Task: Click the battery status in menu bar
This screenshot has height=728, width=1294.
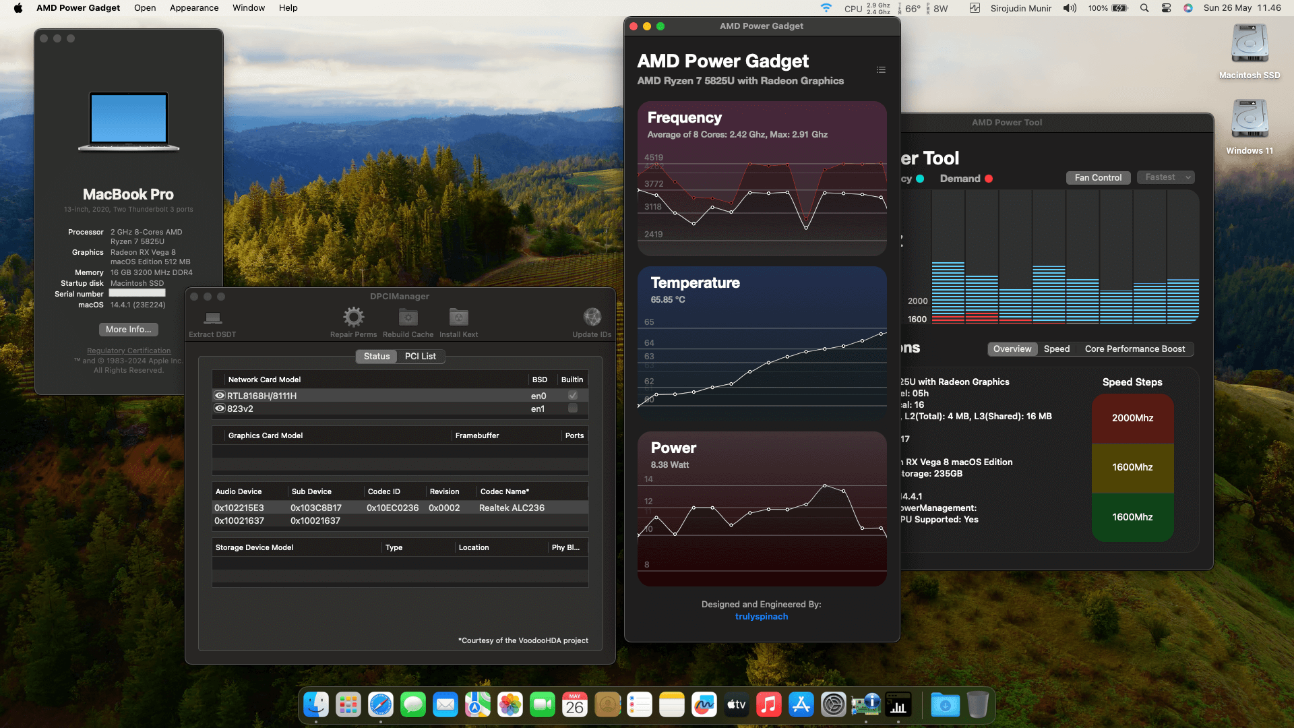Action: tap(1108, 8)
